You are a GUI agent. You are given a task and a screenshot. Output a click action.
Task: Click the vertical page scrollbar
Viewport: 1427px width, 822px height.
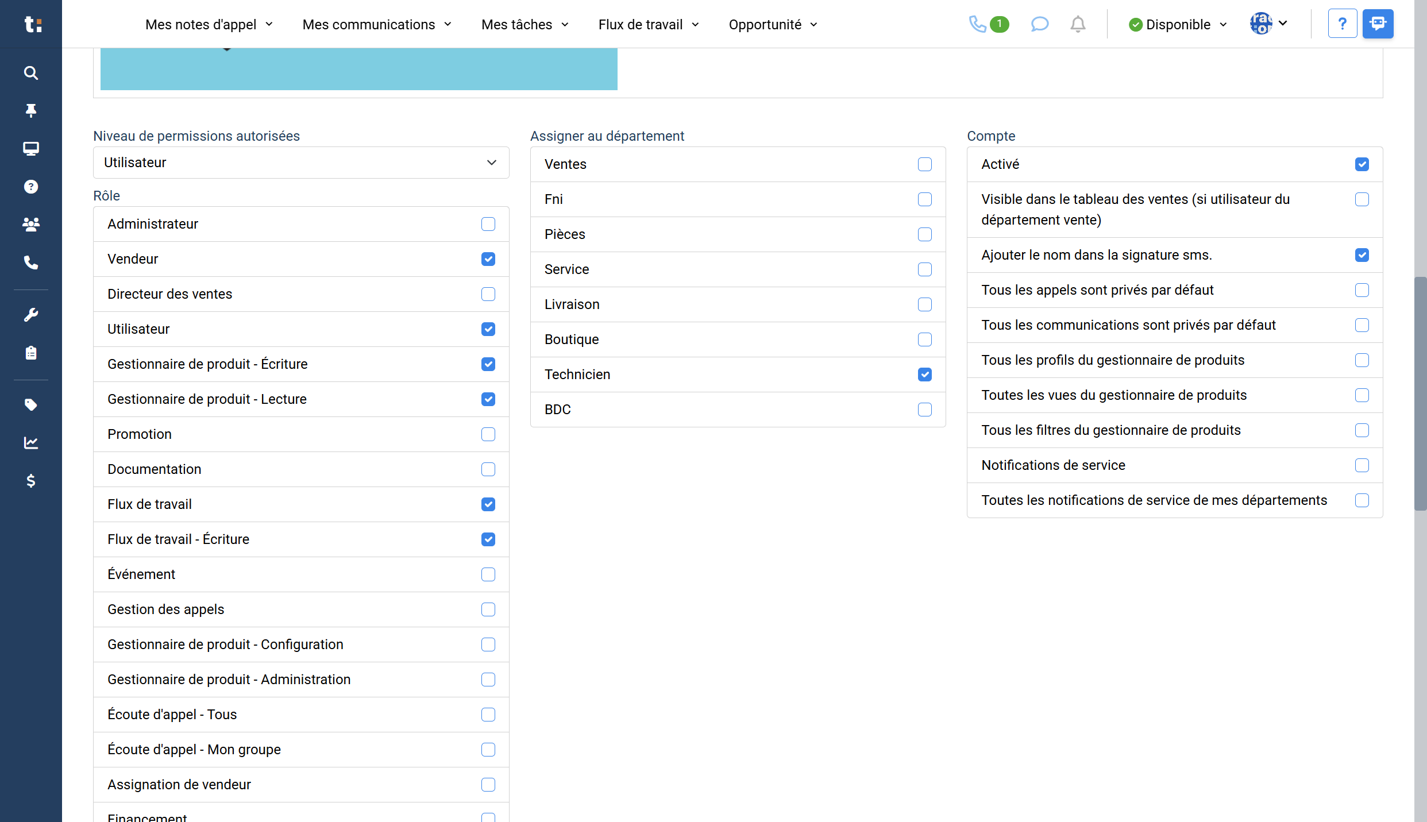click(x=1420, y=393)
